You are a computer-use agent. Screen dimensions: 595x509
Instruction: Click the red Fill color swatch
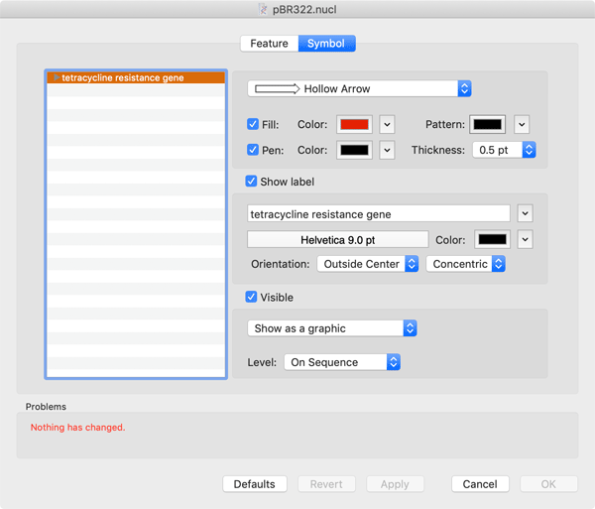(x=354, y=124)
